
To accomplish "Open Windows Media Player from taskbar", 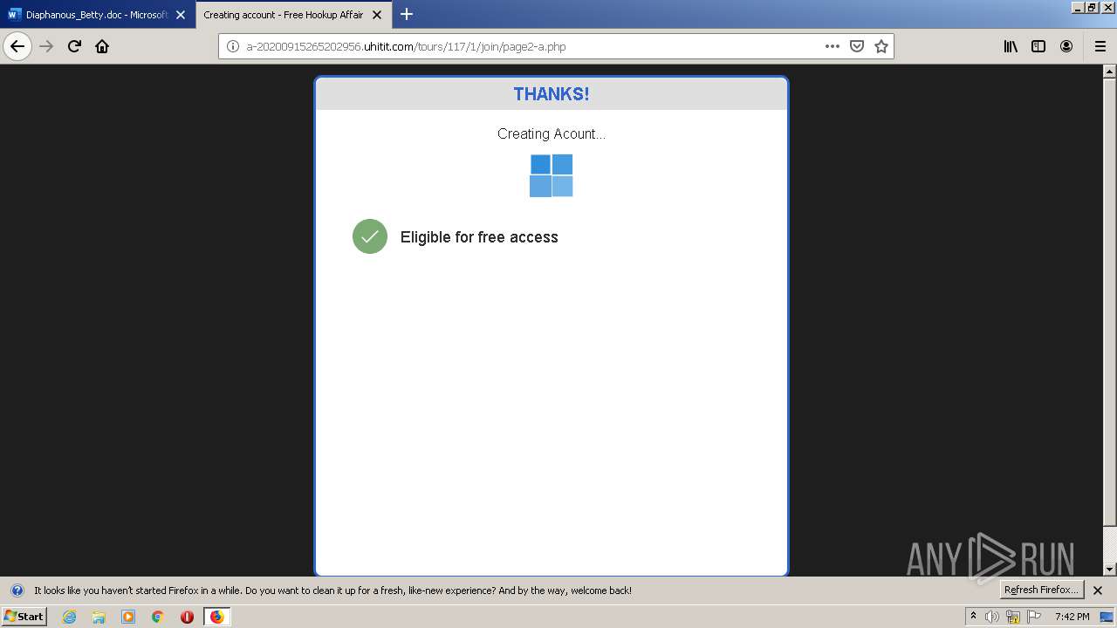I will (128, 617).
